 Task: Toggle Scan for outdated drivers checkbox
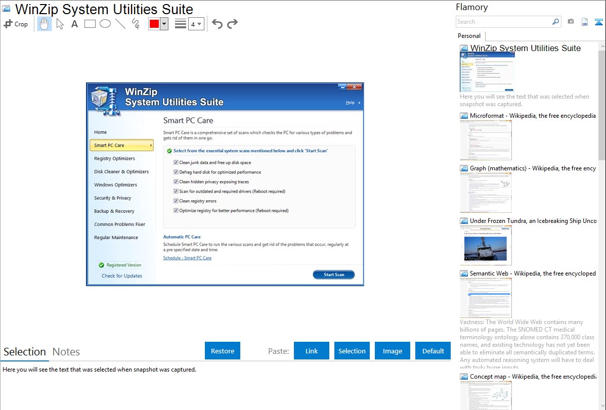point(176,191)
